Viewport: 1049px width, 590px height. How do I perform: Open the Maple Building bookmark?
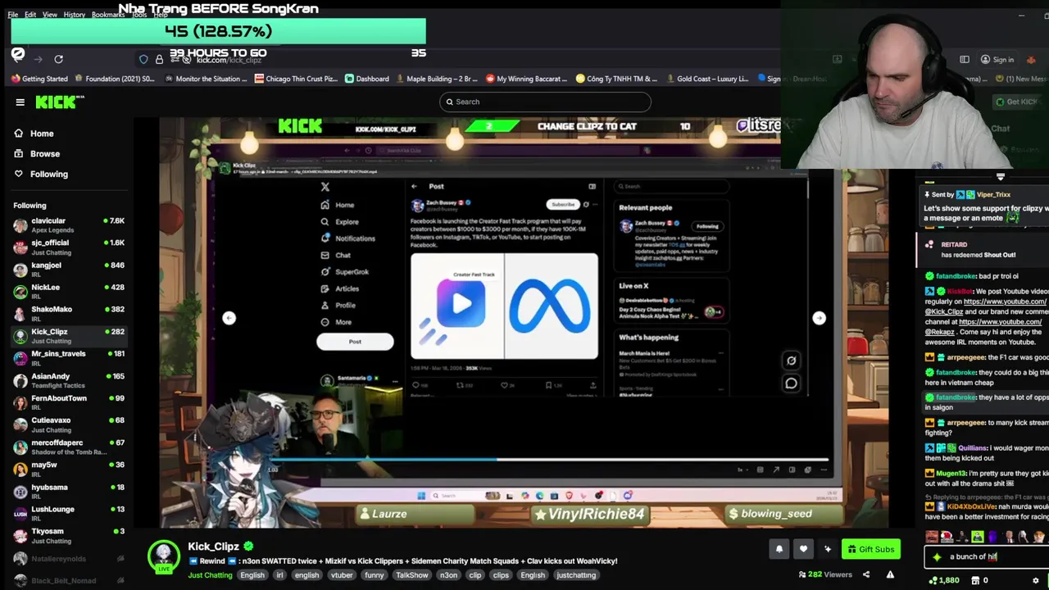coord(436,79)
